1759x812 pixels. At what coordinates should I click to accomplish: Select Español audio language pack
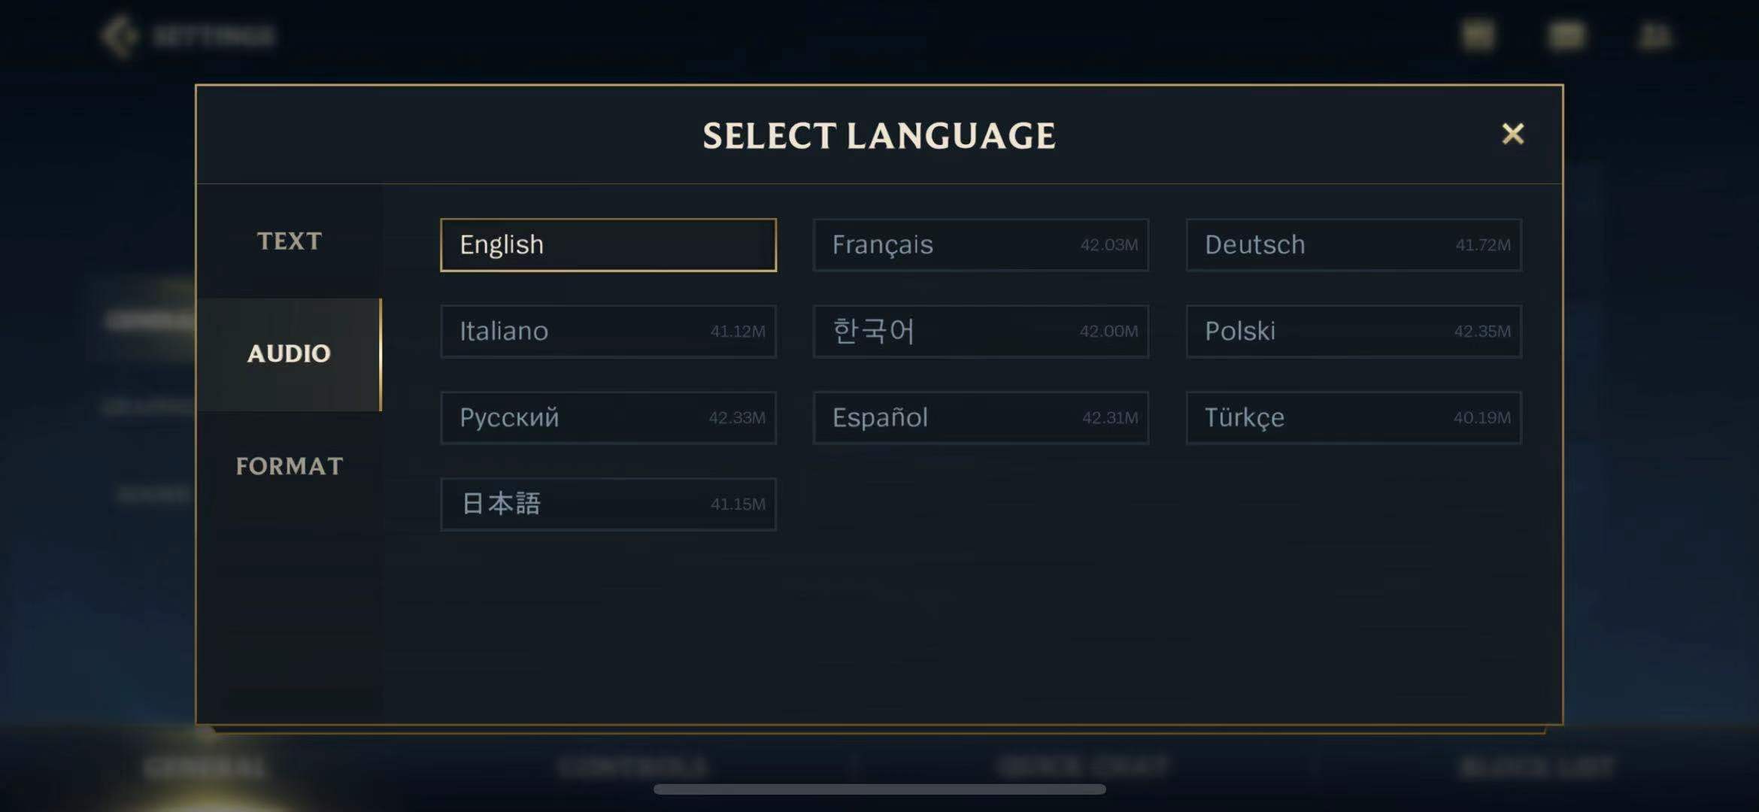pyautogui.click(x=981, y=418)
